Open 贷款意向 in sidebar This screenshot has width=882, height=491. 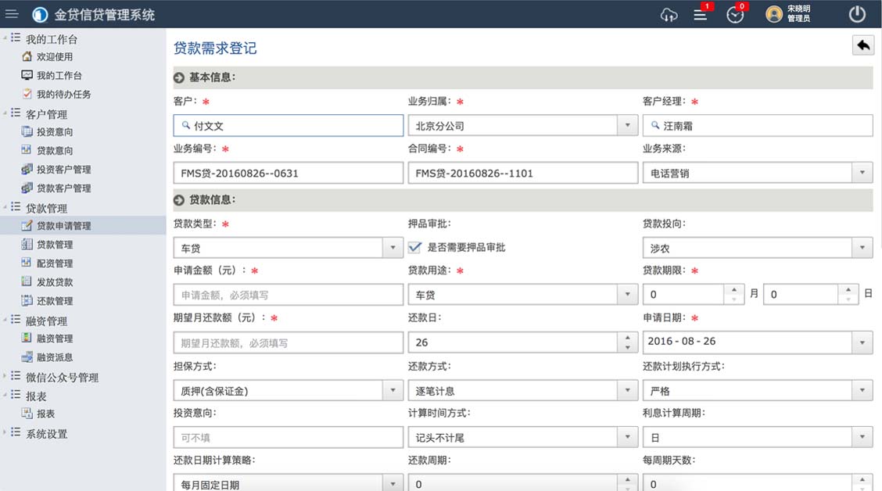(x=55, y=150)
